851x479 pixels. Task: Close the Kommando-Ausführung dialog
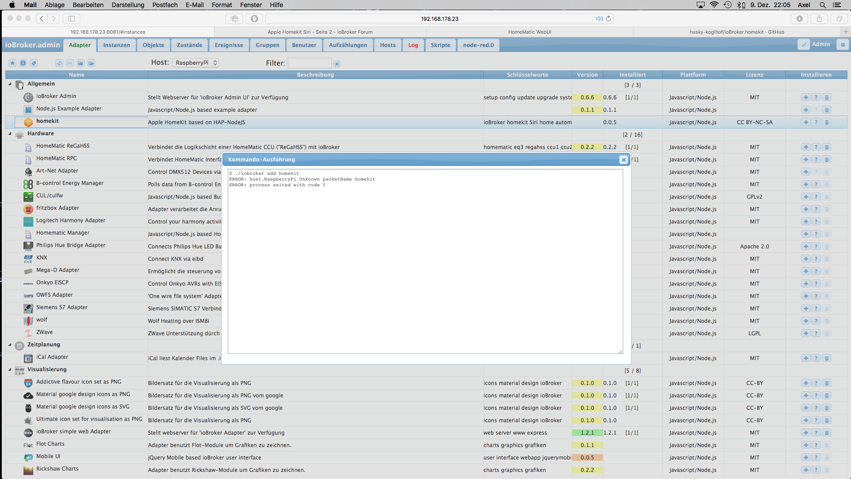pos(624,160)
